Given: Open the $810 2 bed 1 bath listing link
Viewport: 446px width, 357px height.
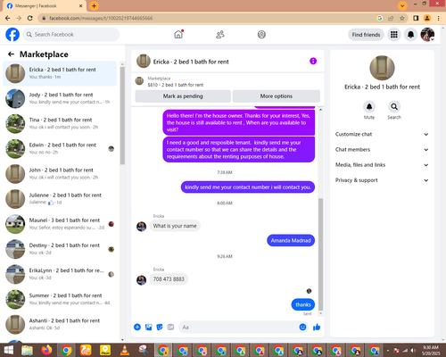Looking at the screenshot, I should 176,85.
